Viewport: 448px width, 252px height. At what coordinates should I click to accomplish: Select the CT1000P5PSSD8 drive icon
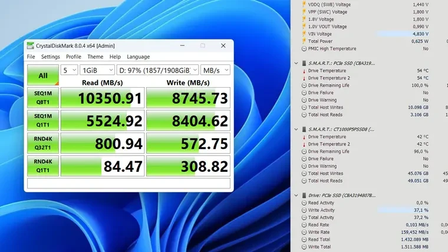coord(304,130)
